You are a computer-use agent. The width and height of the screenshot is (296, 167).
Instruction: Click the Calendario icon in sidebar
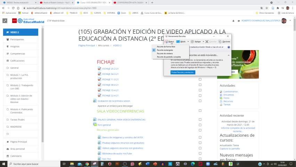8,156
